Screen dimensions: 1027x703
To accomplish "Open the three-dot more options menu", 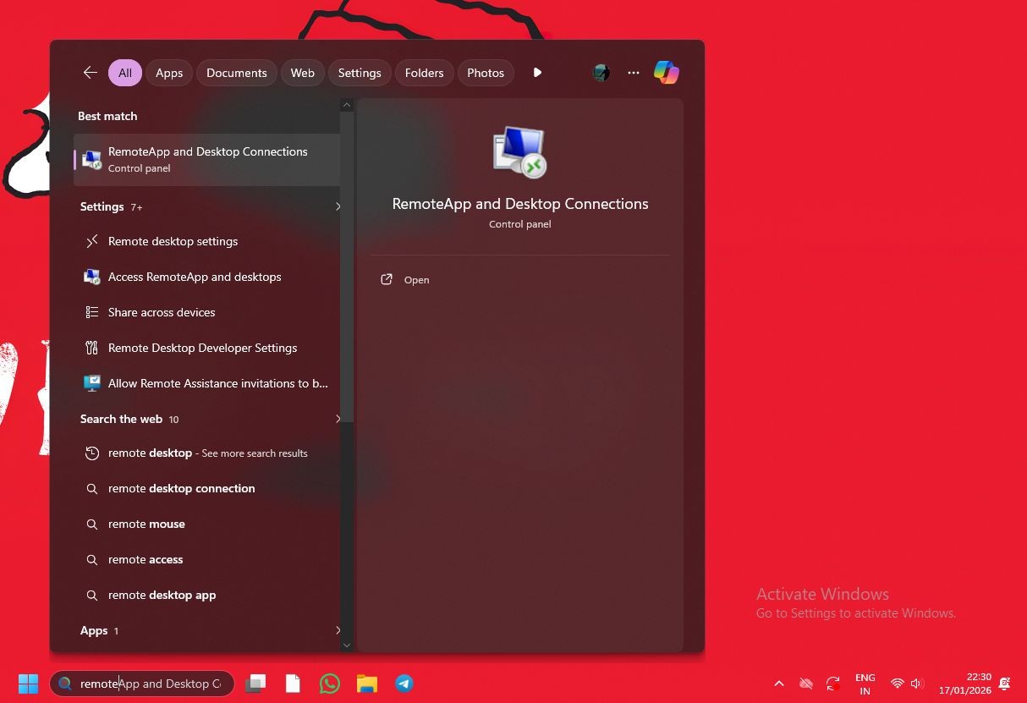I will pos(633,73).
